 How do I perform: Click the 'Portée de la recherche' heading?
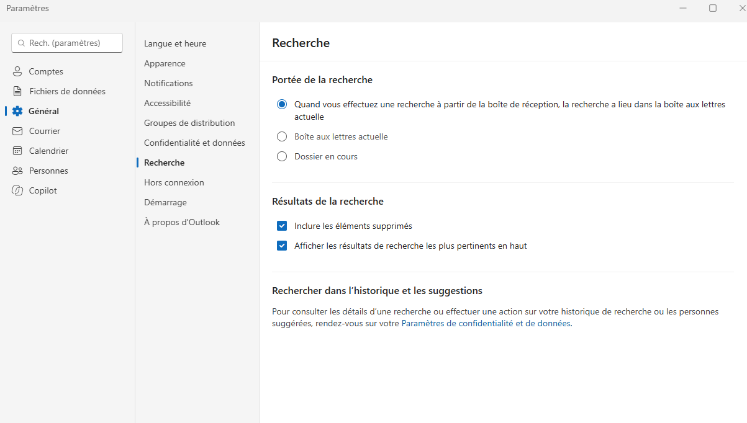(322, 80)
